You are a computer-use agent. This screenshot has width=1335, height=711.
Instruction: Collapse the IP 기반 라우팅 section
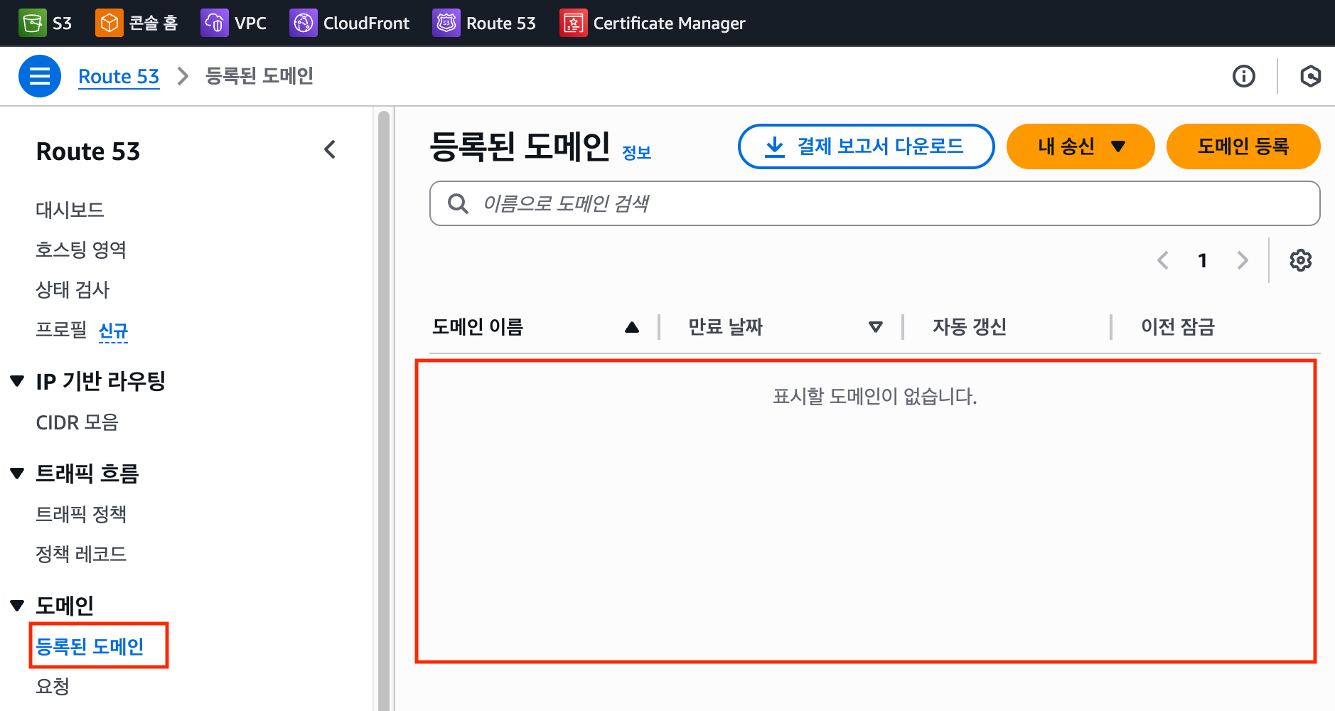[x=18, y=381]
